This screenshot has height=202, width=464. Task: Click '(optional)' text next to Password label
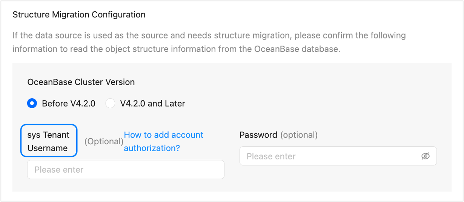click(x=299, y=135)
